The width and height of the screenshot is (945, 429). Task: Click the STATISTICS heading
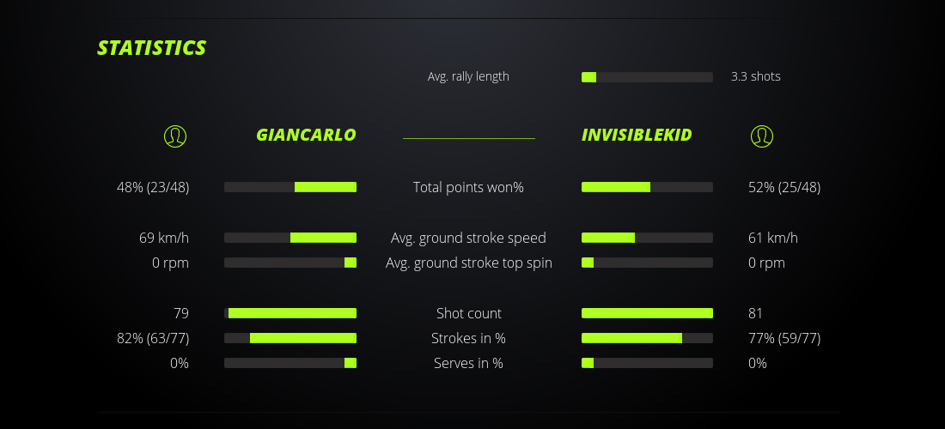[x=151, y=48]
